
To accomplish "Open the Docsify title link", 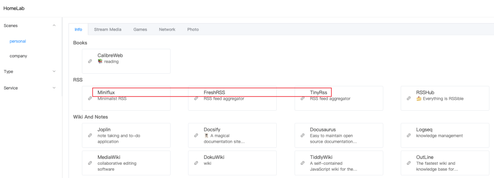I will point(212,129).
